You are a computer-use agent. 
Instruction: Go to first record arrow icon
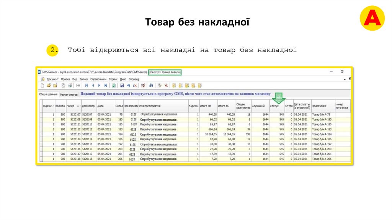pyautogui.click(x=86, y=85)
